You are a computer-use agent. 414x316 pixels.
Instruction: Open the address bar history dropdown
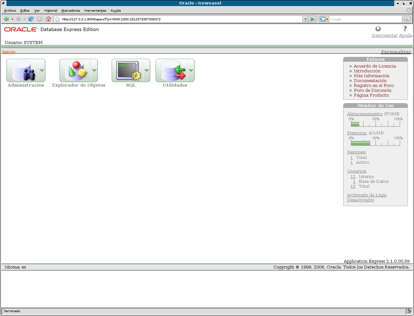point(305,19)
